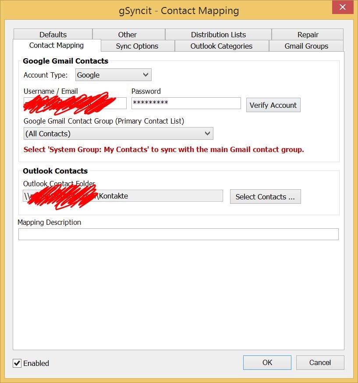Toggle the Enabled checkbox
Viewport: 358px width, 383px height.
click(x=17, y=363)
